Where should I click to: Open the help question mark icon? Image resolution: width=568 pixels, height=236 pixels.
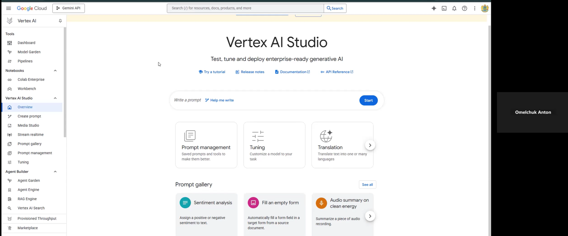click(x=464, y=8)
